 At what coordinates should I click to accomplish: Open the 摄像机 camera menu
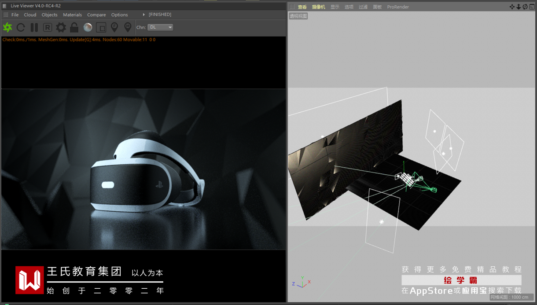point(318,7)
